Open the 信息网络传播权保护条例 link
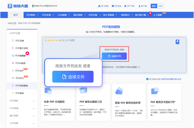This screenshot has height=128, width=194. pos(171,79)
